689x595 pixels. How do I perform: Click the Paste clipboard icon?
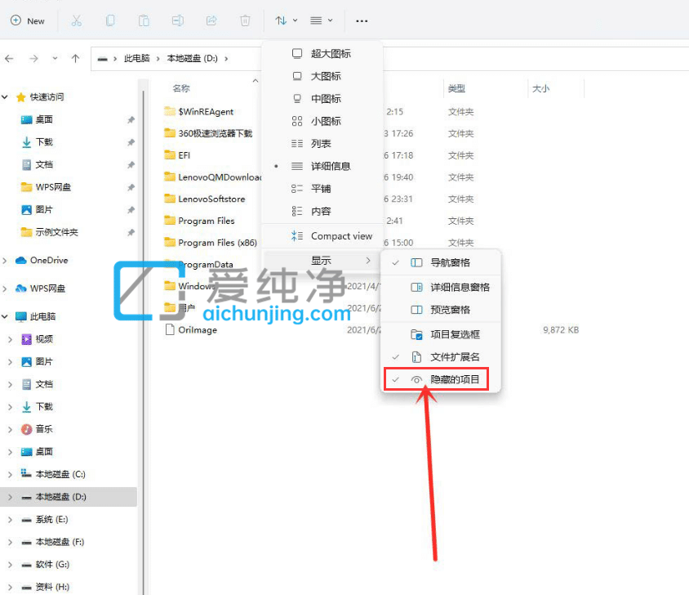point(144,20)
